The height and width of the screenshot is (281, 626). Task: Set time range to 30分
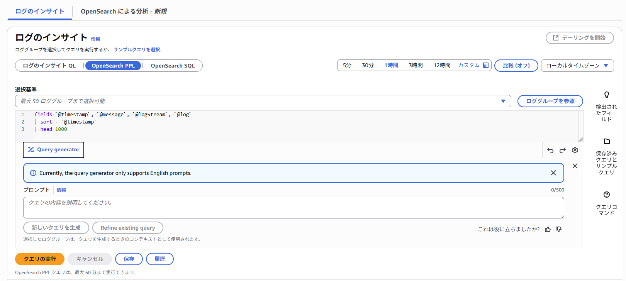point(368,65)
